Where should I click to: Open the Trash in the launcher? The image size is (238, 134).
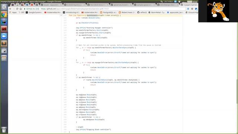point(4,130)
